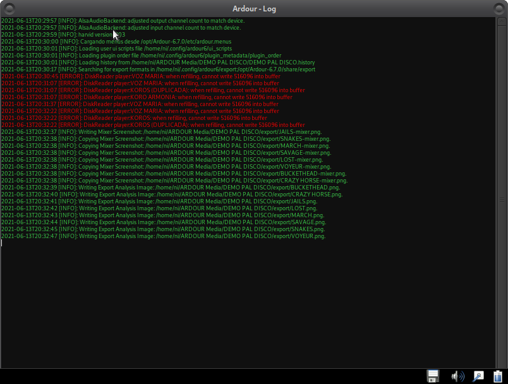Open the speaker volume tray icon
This screenshot has width=508, height=384.
[x=457, y=376]
